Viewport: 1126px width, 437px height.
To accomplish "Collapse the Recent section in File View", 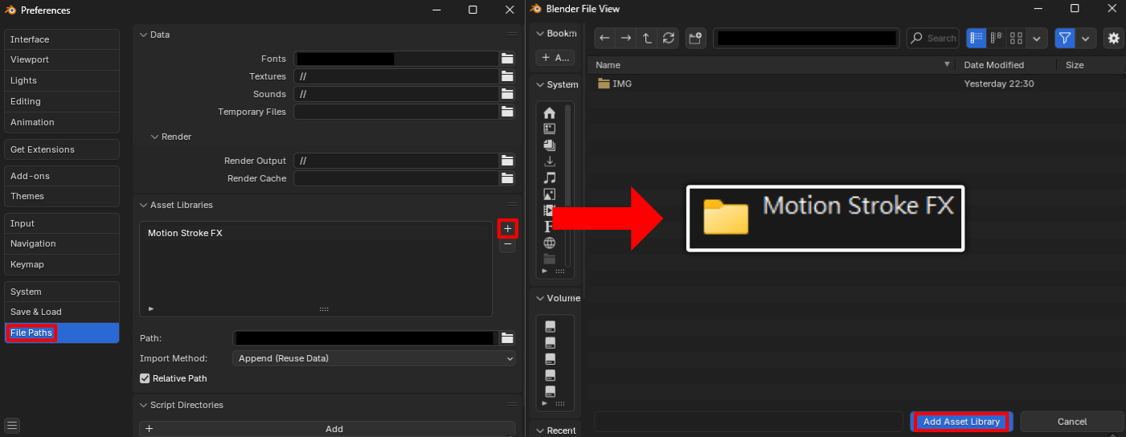I will click(x=539, y=431).
